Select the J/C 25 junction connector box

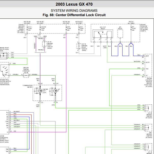(148, 108)
